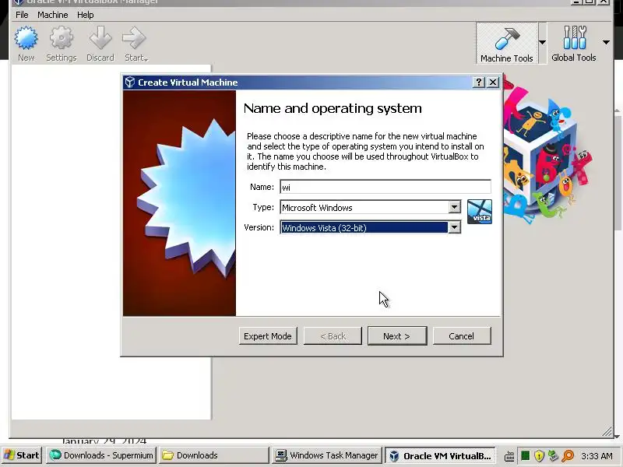Cancel the Create Virtual Machine wizard
The height and width of the screenshot is (467, 623).
click(x=462, y=336)
